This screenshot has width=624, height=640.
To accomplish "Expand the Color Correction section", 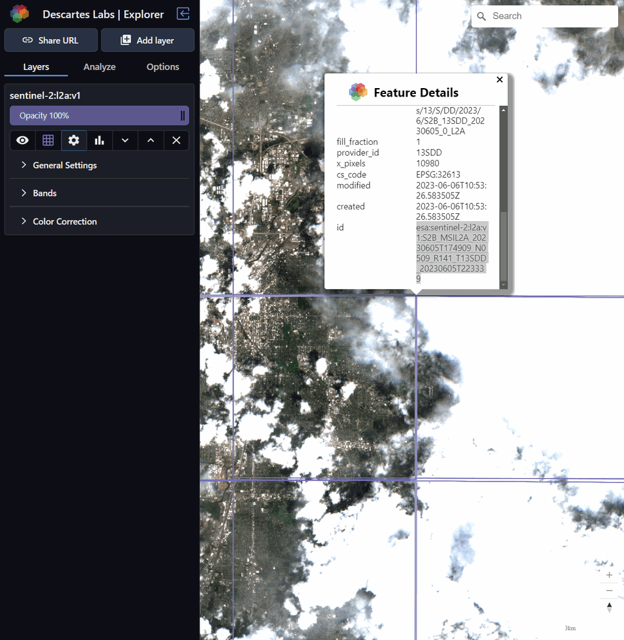I will (65, 221).
